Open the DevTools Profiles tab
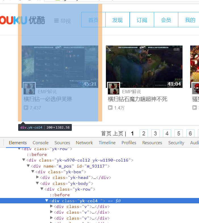Image resolution: width=199 pixels, height=223 pixels. (x=129, y=143)
